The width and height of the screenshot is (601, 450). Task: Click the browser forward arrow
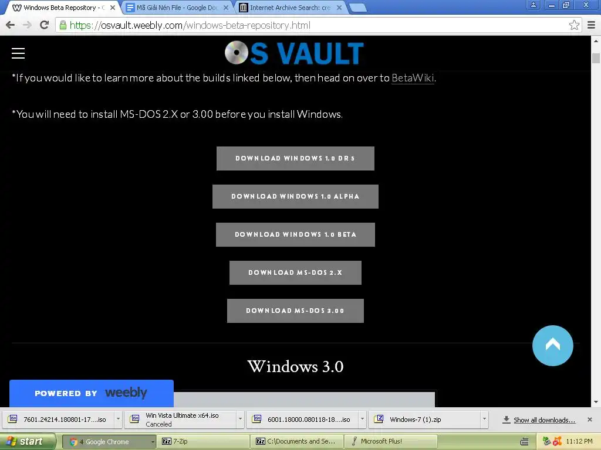pyautogui.click(x=27, y=25)
